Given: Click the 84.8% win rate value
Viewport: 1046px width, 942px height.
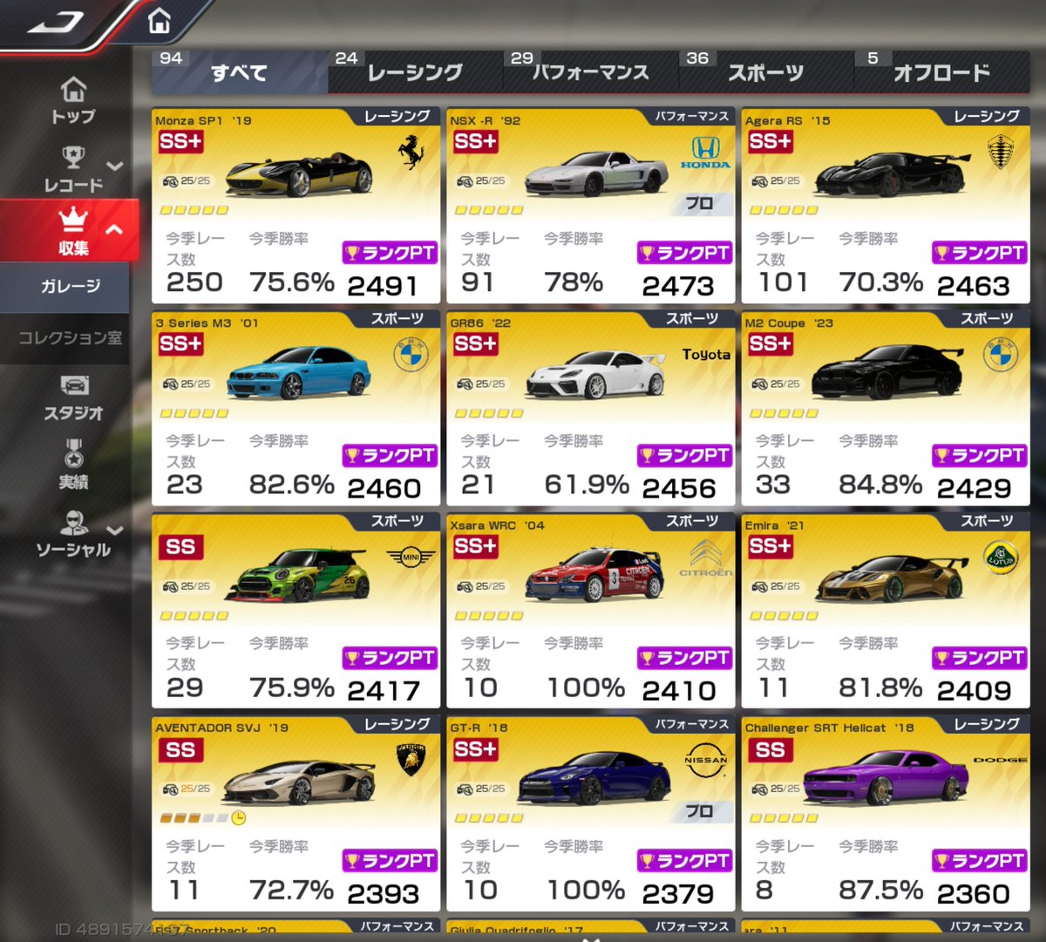Looking at the screenshot, I should pos(880,484).
